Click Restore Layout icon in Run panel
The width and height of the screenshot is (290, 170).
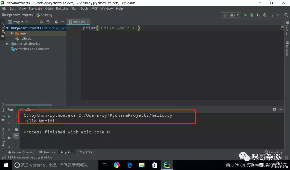tap(9, 138)
